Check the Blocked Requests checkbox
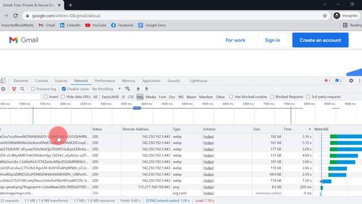Screen dimensions: 362x204 271,97
